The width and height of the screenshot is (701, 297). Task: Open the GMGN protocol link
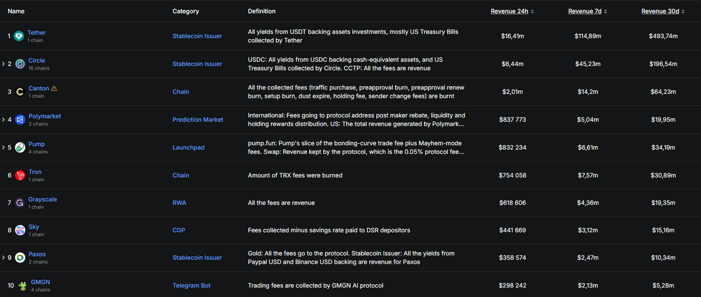pyautogui.click(x=40, y=282)
